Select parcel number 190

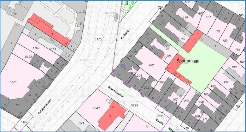click(234, 67)
